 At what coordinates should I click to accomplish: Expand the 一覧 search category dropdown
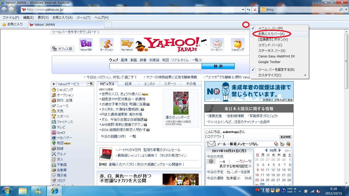point(200,60)
